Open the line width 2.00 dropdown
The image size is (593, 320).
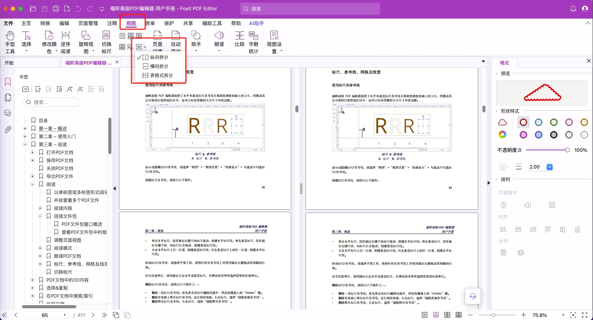[549, 167]
